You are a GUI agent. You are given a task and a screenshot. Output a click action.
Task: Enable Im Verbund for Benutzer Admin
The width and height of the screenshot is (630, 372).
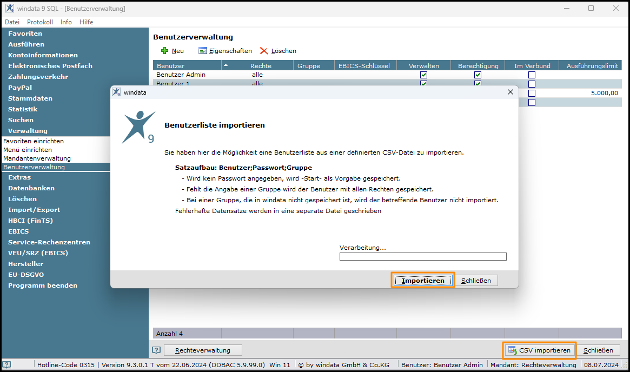[532, 75]
